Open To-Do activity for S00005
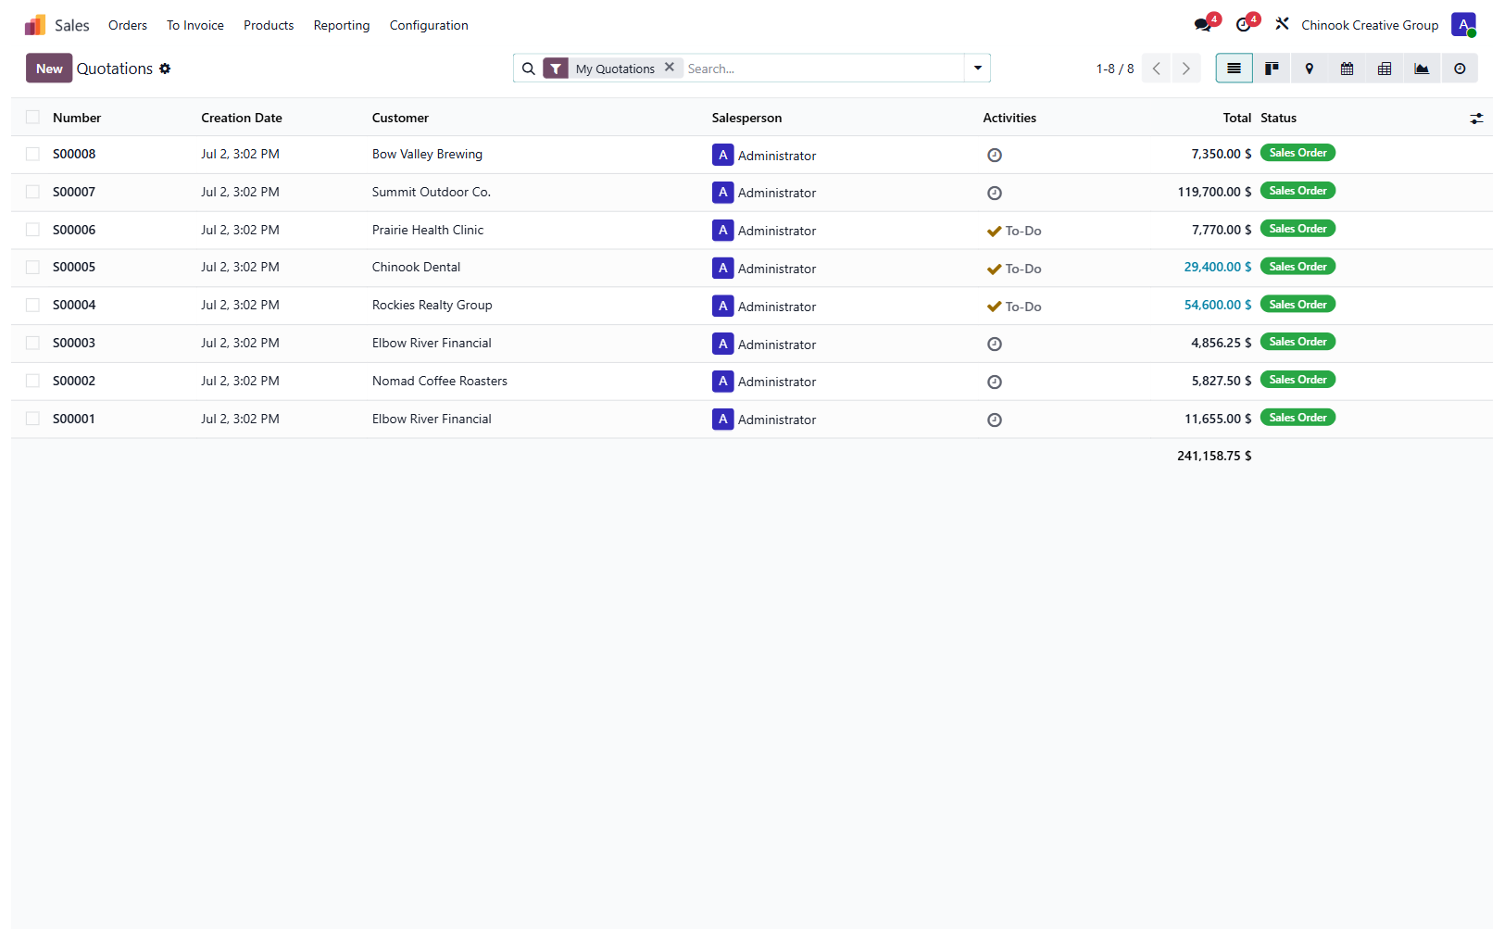This screenshot has width=1504, height=940. coord(1014,269)
